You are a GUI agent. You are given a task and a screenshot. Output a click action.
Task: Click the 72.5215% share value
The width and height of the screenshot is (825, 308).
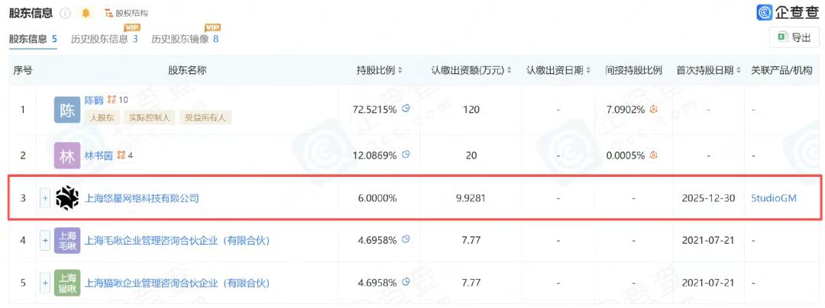(375, 110)
